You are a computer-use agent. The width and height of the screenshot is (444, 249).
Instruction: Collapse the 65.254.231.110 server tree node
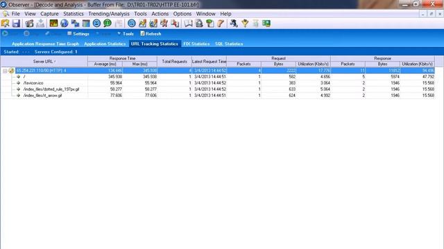tap(5, 71)
